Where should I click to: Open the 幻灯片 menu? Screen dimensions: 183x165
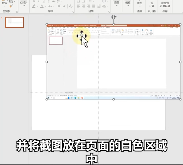(x=24, y=3)
